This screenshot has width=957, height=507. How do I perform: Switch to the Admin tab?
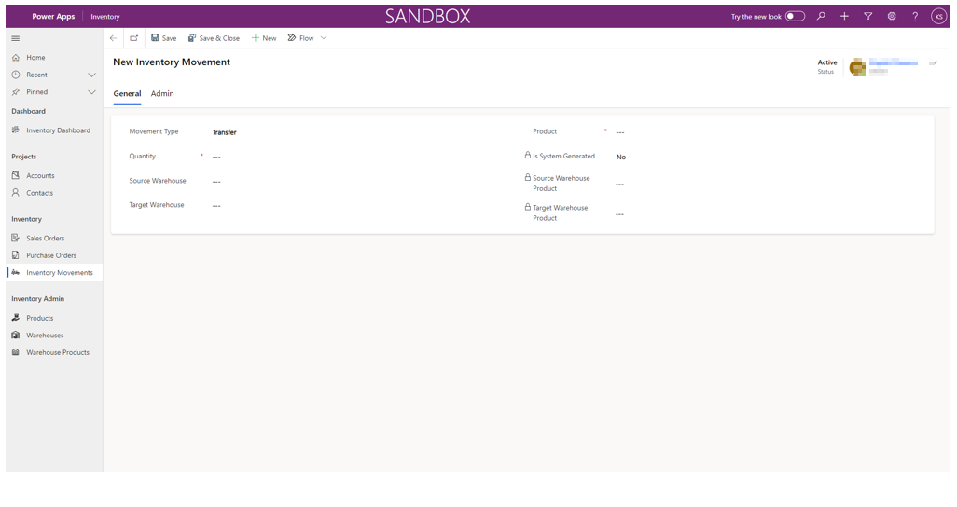(x=162, y=93)
